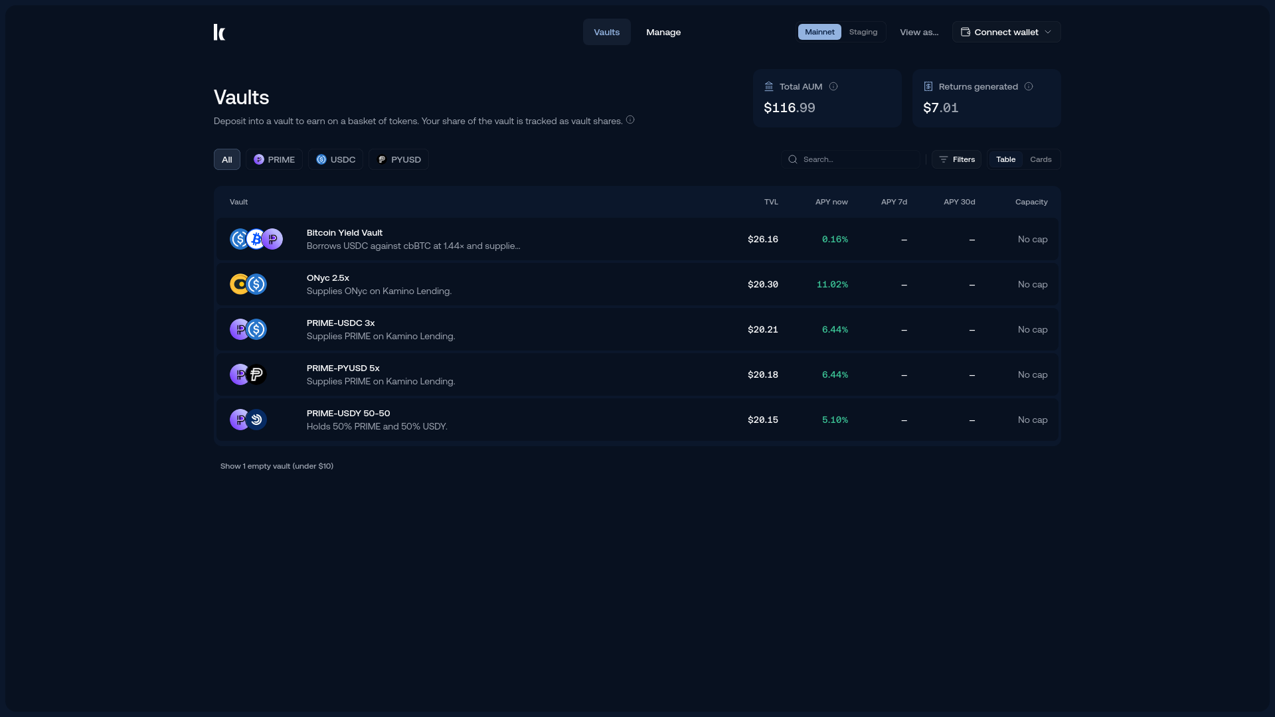The image size is (1275, 717).
Task: Open the Filters menu
Action: pos(956,159)
